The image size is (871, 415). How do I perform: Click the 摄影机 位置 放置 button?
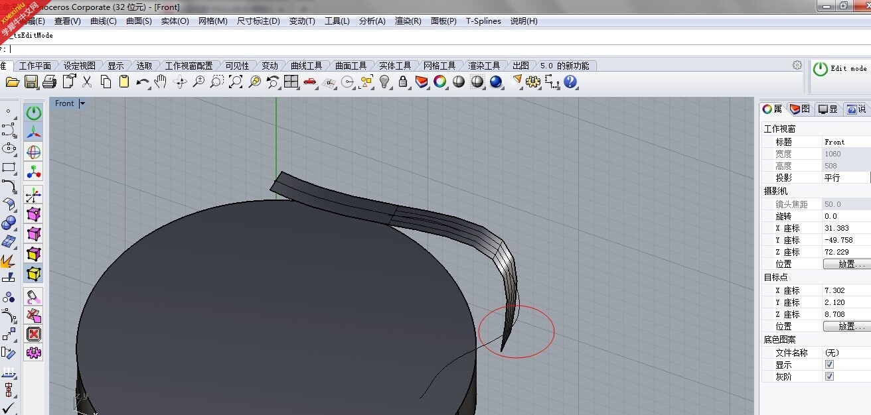point(847,264)
